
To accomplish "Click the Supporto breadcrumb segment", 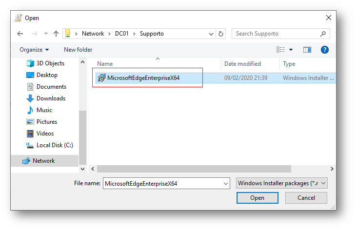I will pyautogui.click(x=152, y=34).
